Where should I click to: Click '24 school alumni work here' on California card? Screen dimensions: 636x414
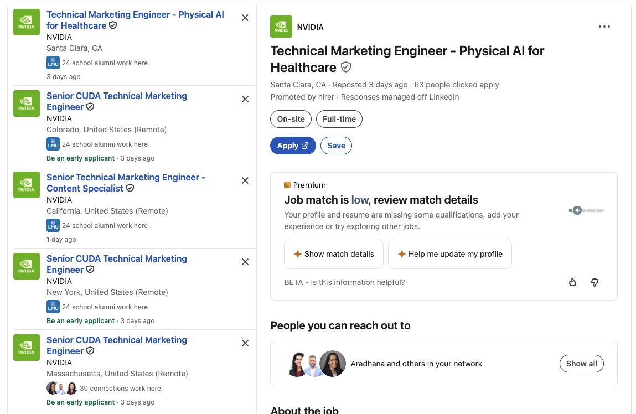coord(105,225)
